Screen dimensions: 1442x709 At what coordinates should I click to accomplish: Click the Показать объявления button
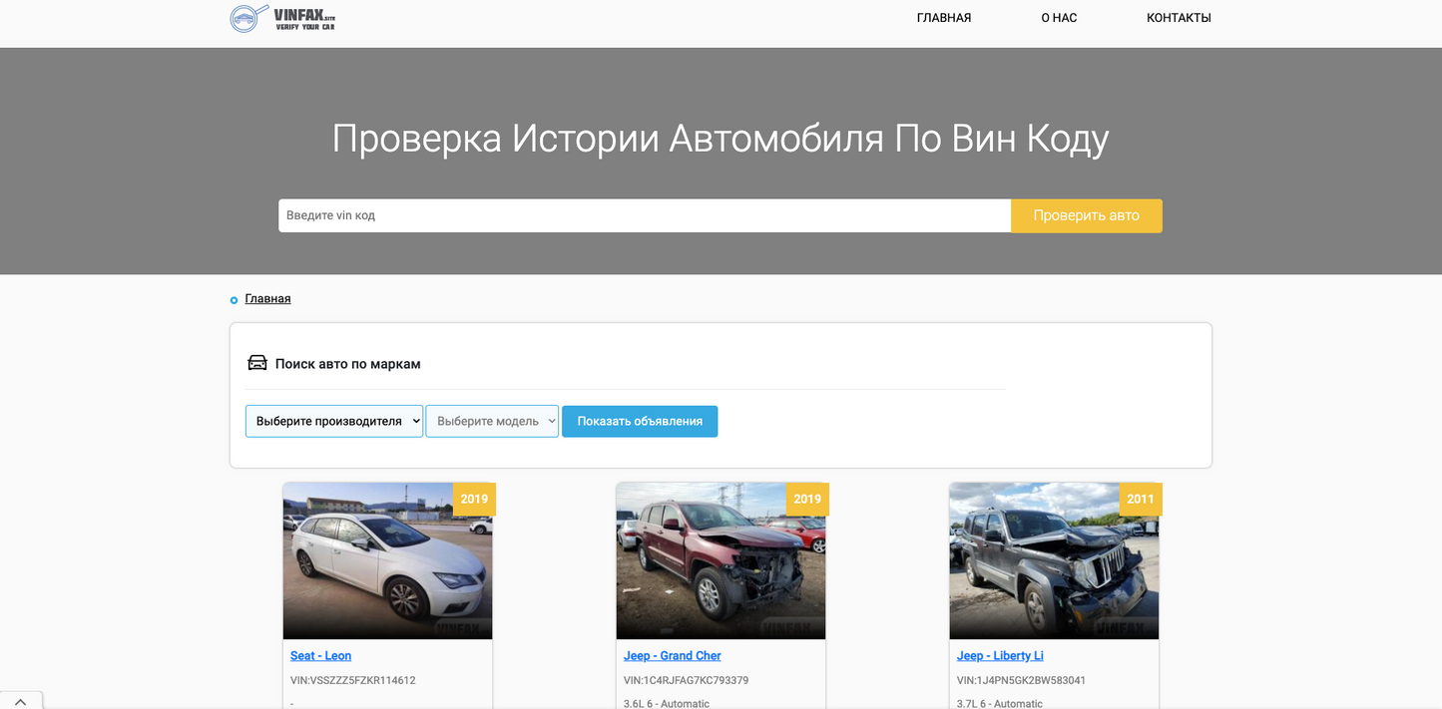(640, 421)
